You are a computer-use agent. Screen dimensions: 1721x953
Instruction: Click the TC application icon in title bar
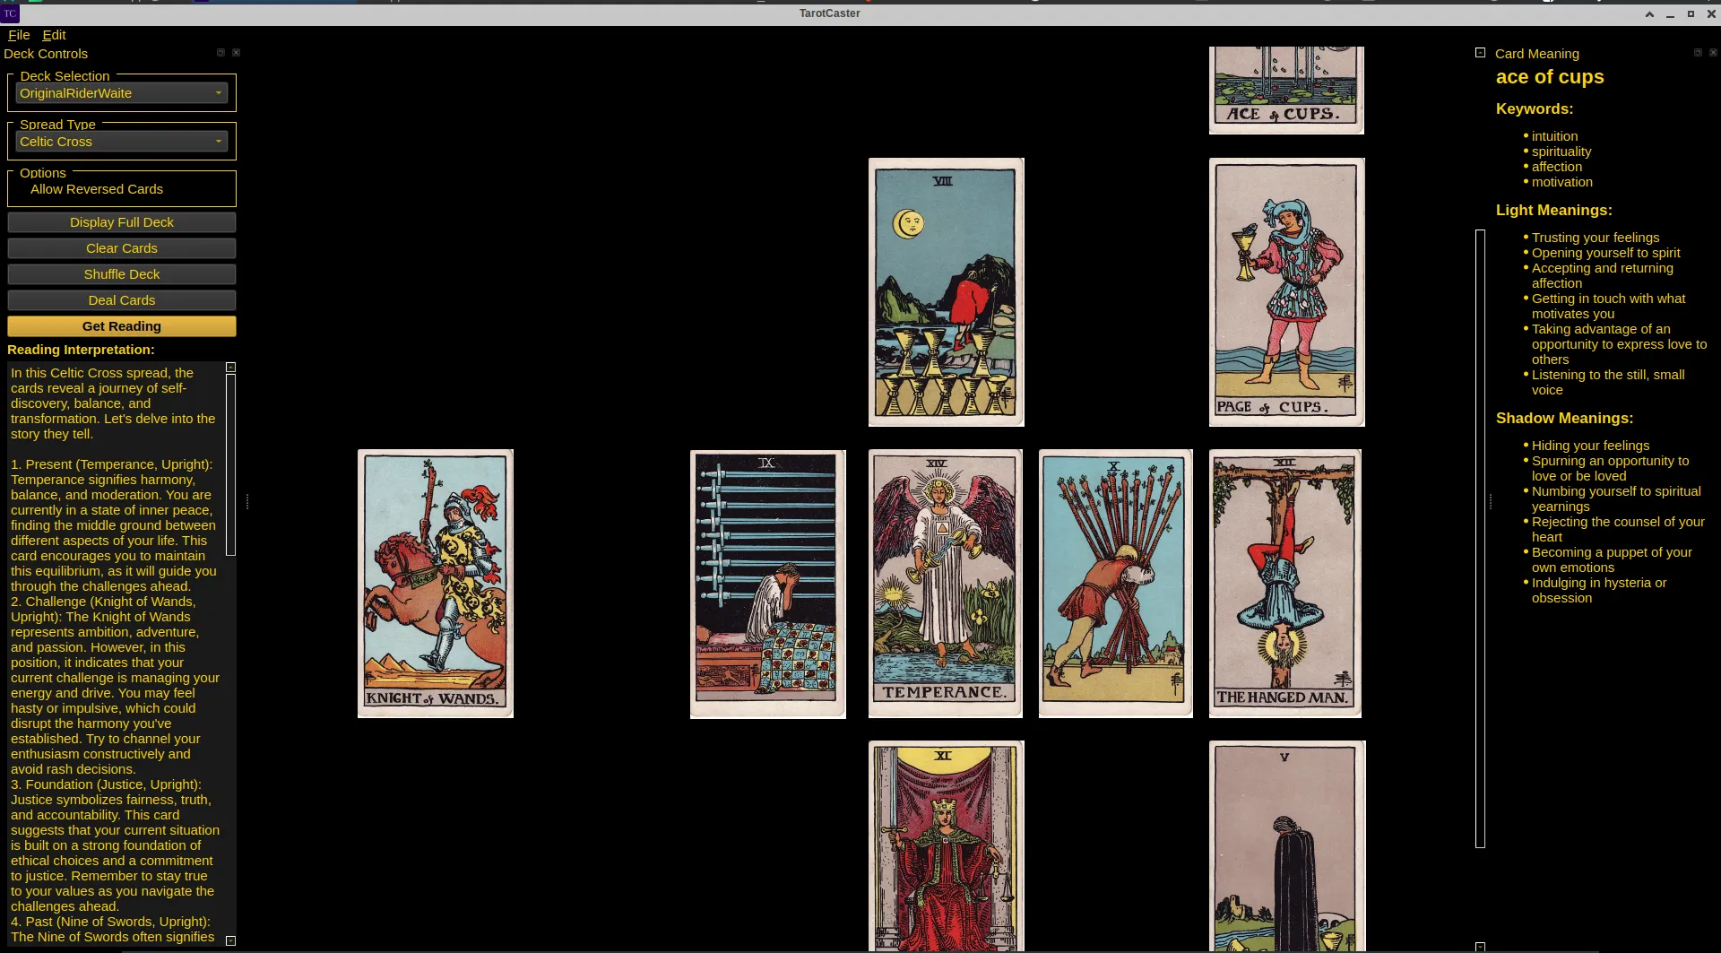(10, 13)
